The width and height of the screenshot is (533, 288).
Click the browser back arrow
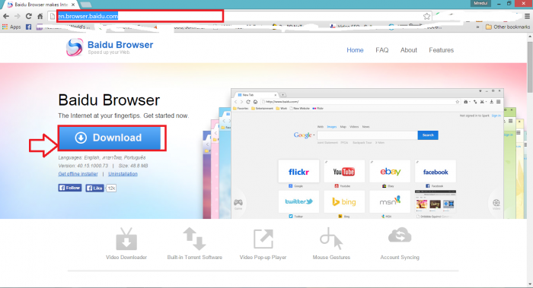pos(6,16)
